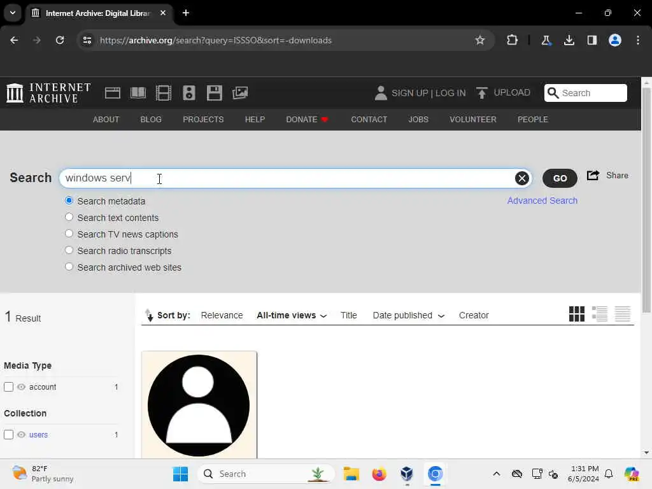Open the ABOUT nav item

click(x=106, y=120)
